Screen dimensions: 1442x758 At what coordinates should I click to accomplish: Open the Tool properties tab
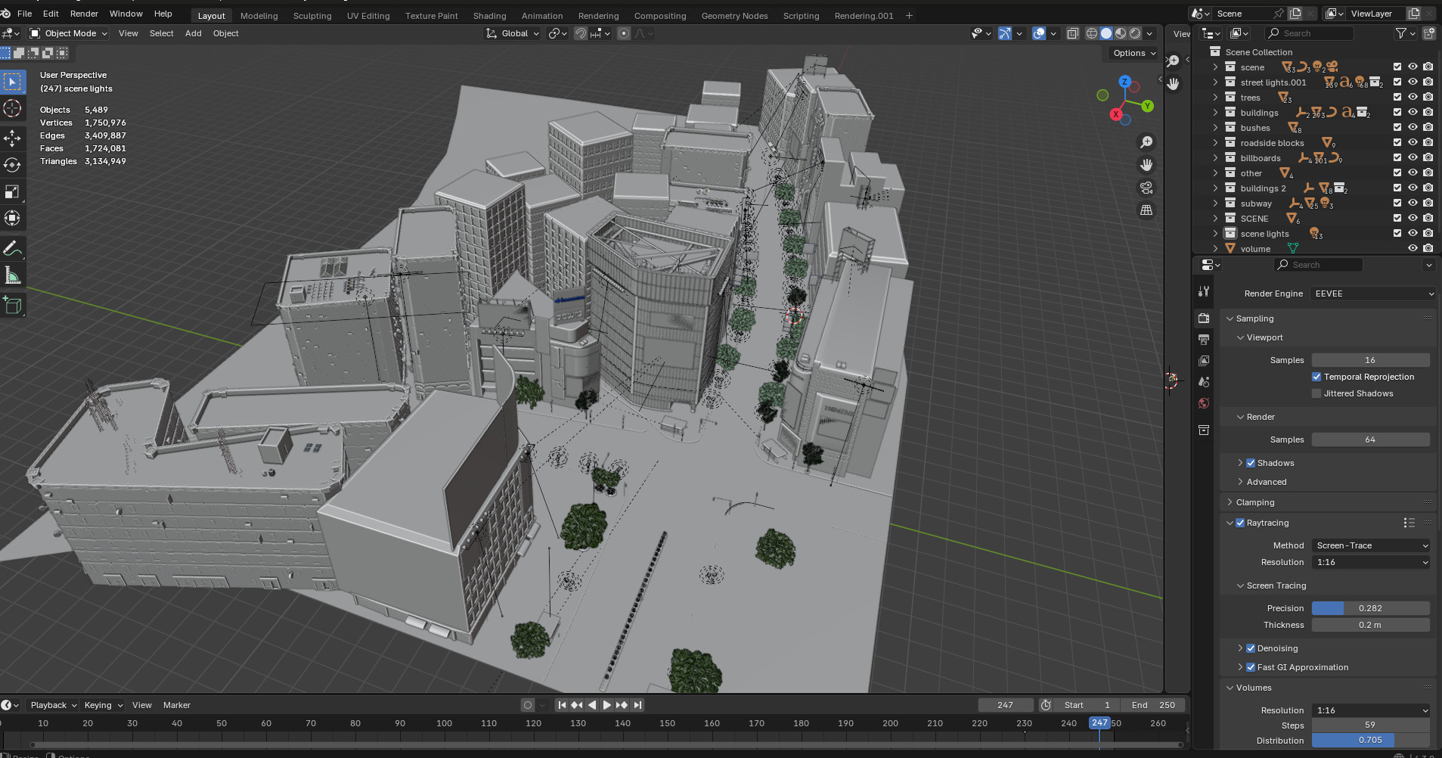(x=1204, y=290)
